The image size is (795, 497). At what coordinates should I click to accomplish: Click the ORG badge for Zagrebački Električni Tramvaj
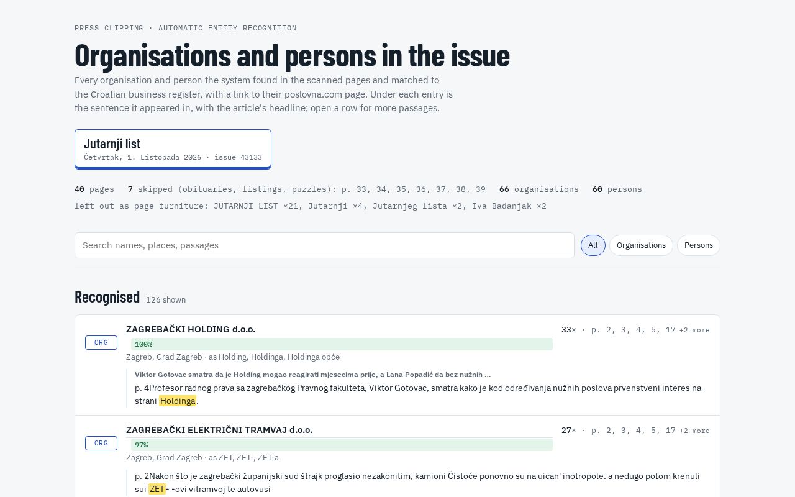(x=101, y=443)
